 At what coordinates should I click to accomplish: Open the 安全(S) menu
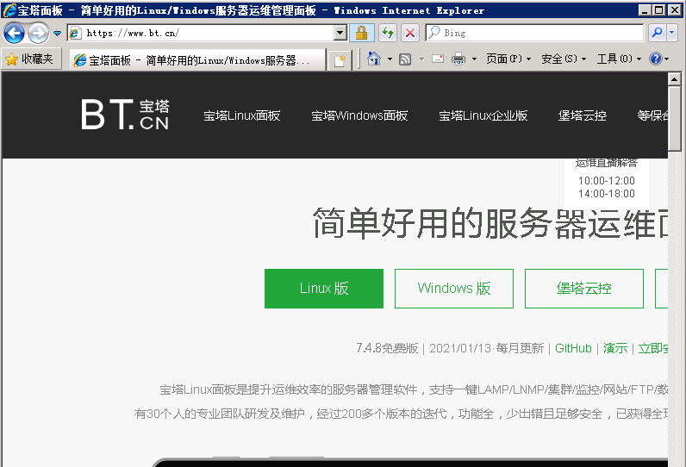(x=564, y=59)
